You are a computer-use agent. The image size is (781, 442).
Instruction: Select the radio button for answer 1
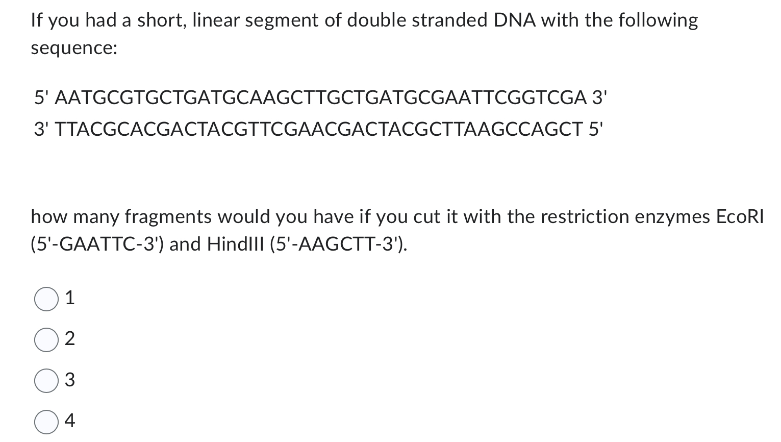pyautogui.click(x=46, y=299)
